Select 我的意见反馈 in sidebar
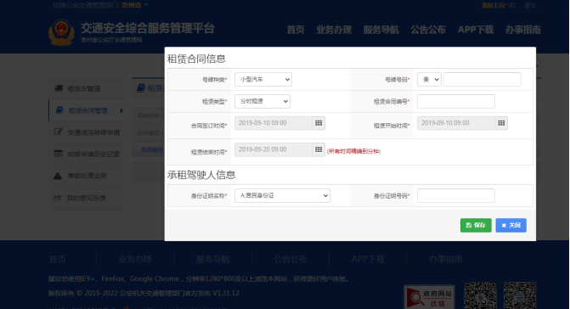Viewport: 570px width, 309px height. pyautogui.click(x=86, y=198)
